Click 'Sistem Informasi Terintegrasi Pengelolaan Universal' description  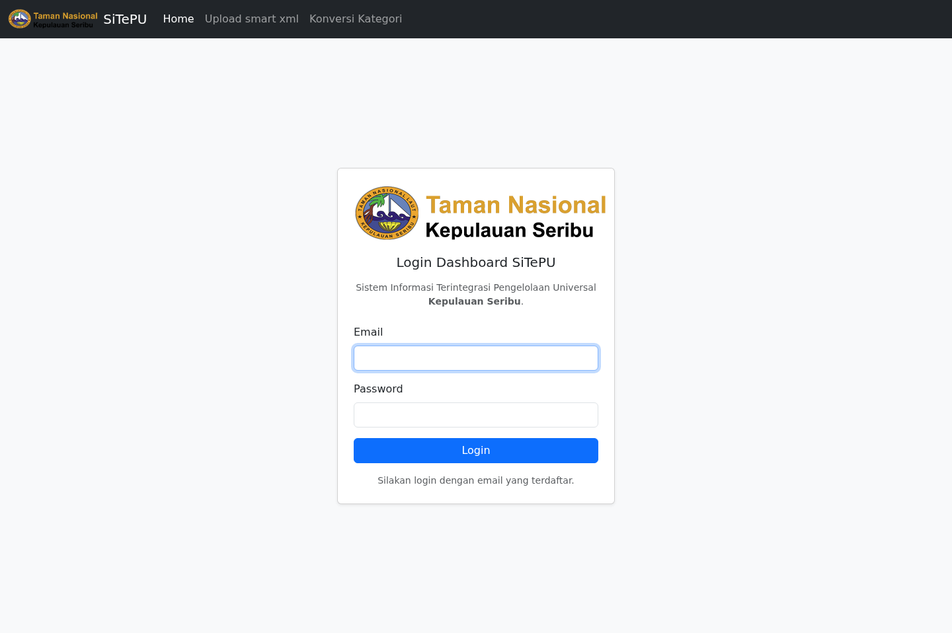pyautogui.click(x=476, y=287)
